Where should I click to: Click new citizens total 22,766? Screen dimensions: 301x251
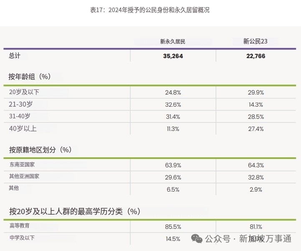pos(255,56)
